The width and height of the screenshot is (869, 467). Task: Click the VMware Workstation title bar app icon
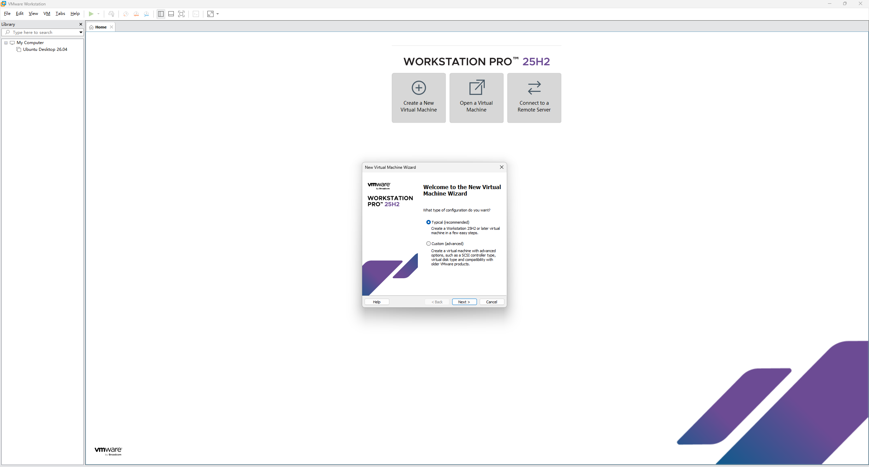point(3,4)
